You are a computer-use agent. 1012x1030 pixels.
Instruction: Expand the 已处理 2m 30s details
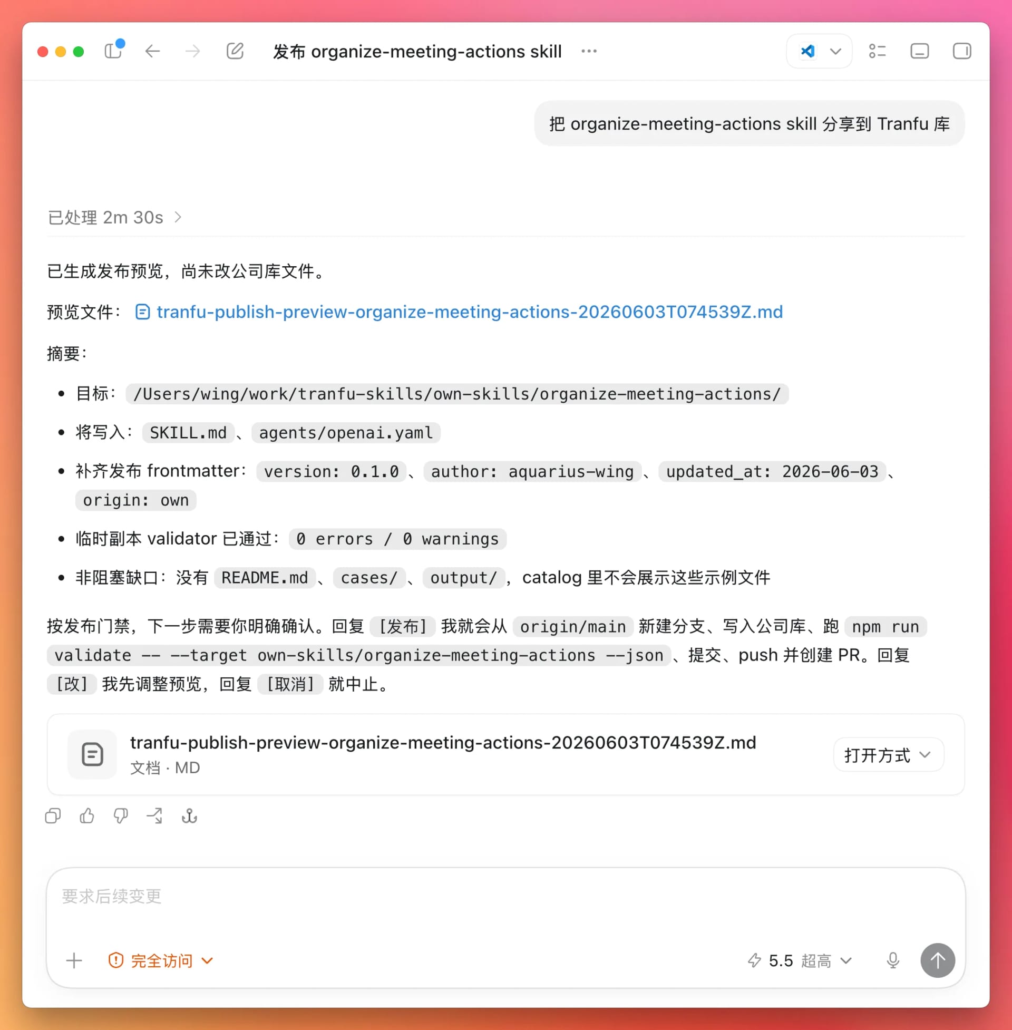[115, 217]
